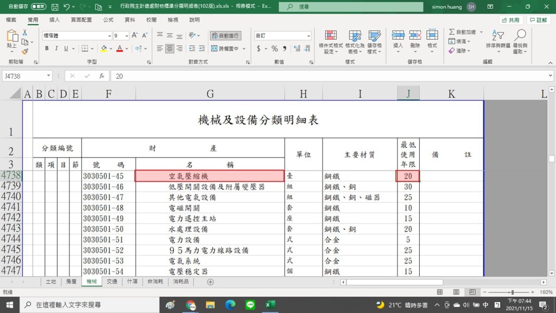The width and height of the screenshot is (556, 313).
Task: Click the percent style icon
Action: click(275, 48)
